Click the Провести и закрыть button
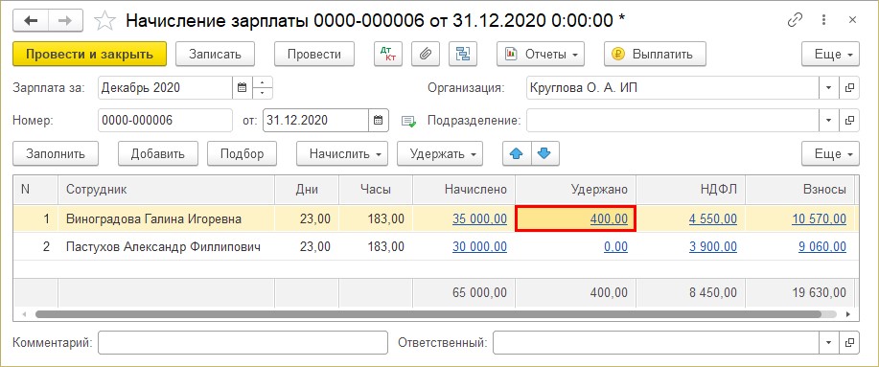This screenshot has height=367, width=879. coord(90,55)
